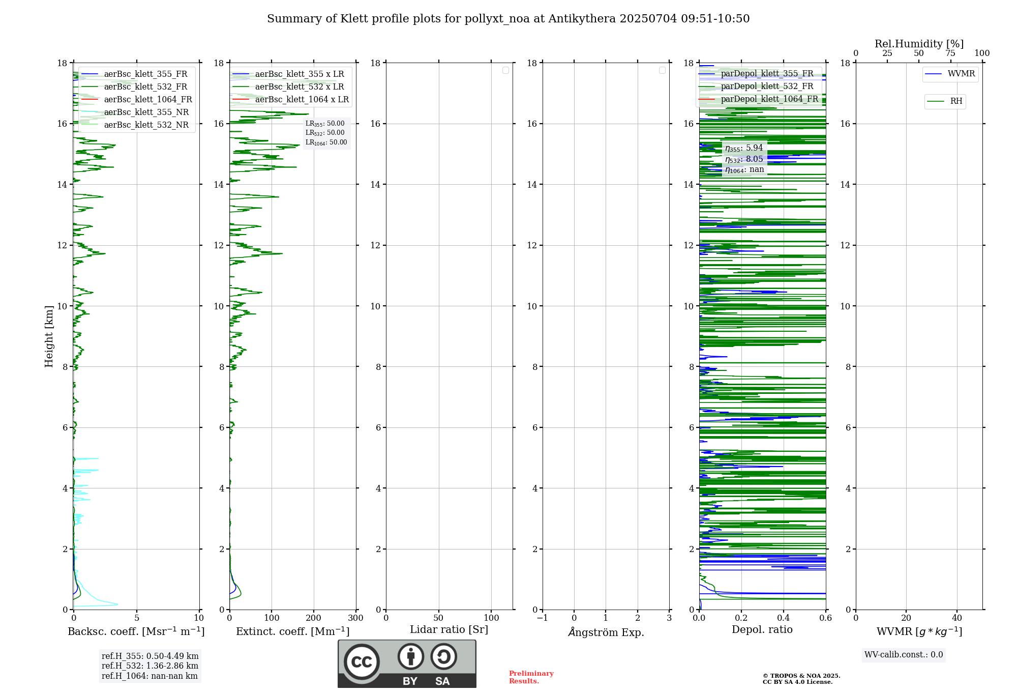Click the empty legend box in Lidar ratio plot
Image resolution: width=1017 pixels, height=692 pixels.
(x=505, y=70)
